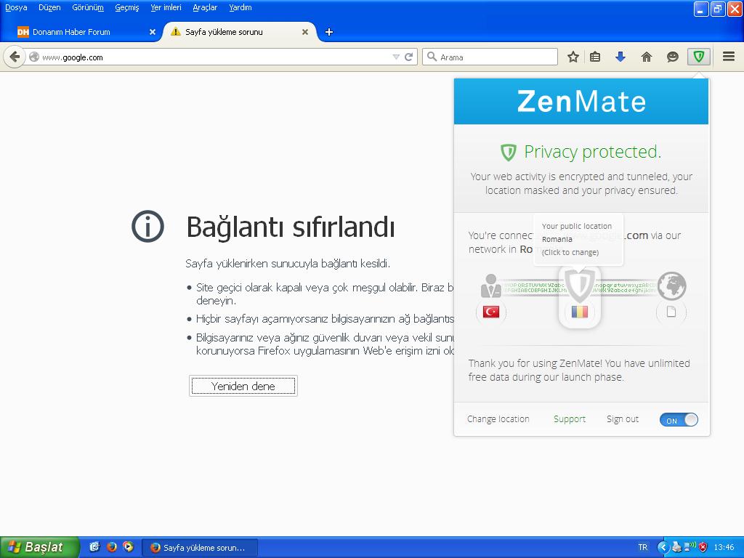Open the Düzen menu
Screen dimensions: 744x558
(50, 7)
